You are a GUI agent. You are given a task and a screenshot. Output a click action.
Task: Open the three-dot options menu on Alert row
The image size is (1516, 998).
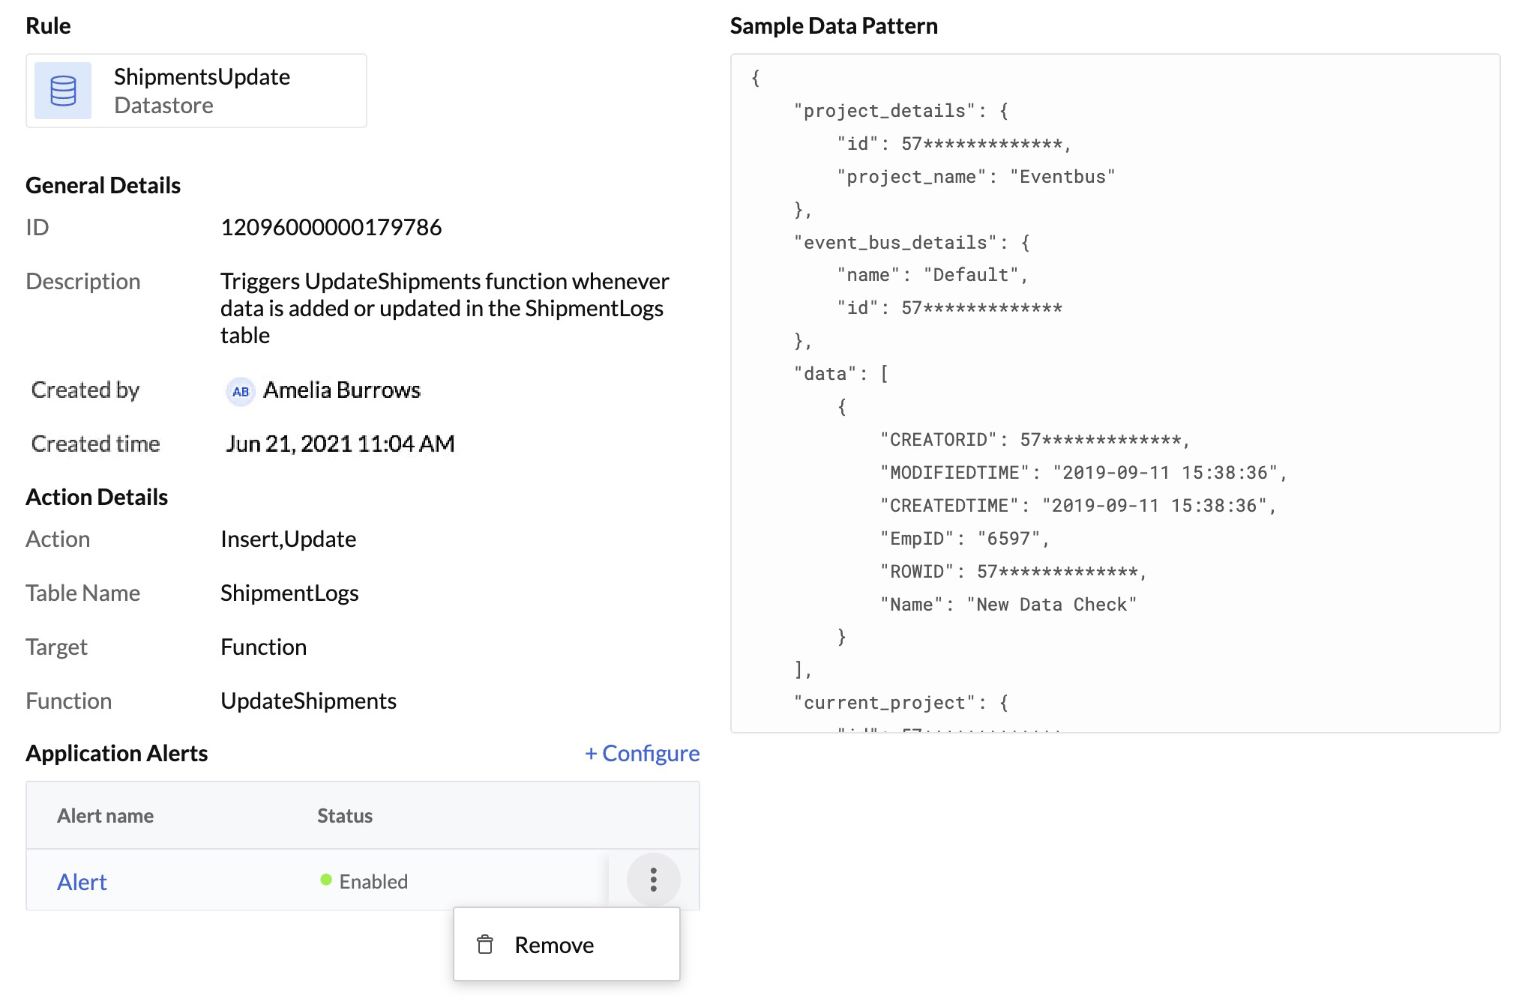coord(653,880)
